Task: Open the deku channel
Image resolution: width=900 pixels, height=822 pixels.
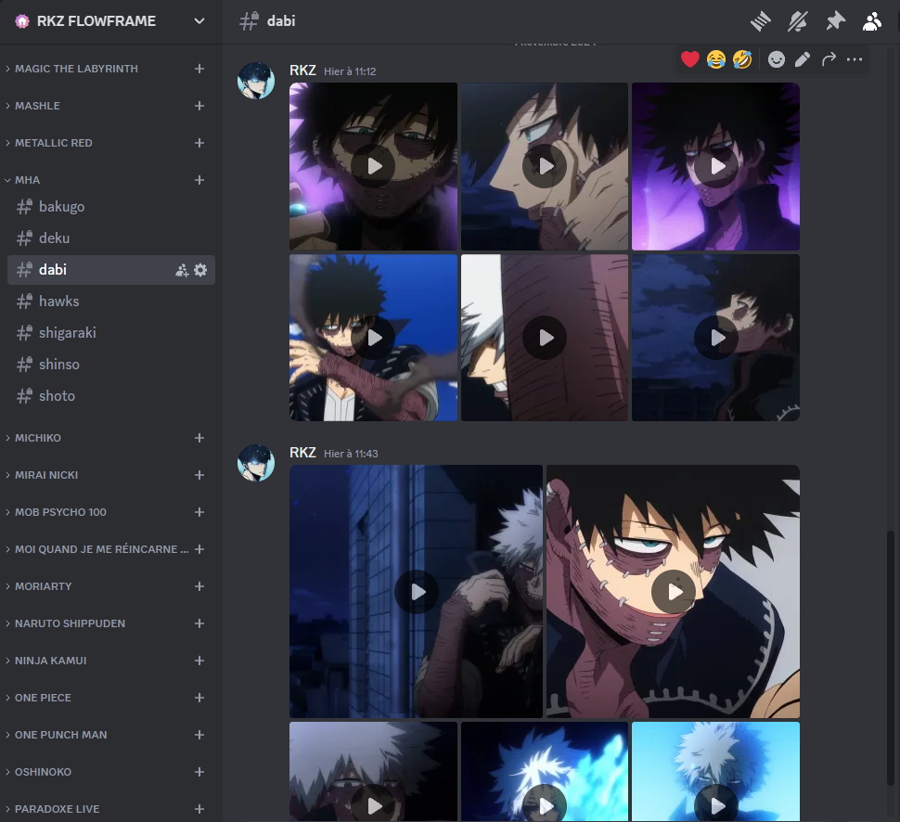Action: tap(110, 238)
